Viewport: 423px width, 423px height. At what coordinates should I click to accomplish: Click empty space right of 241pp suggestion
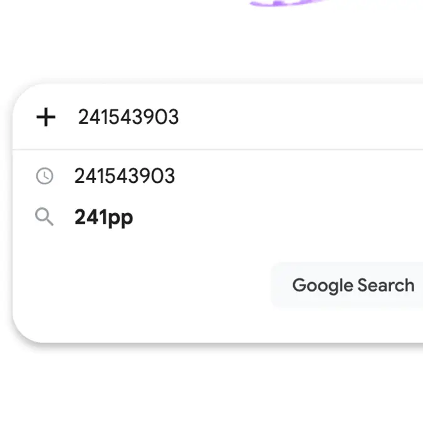[x=282, y=217]
